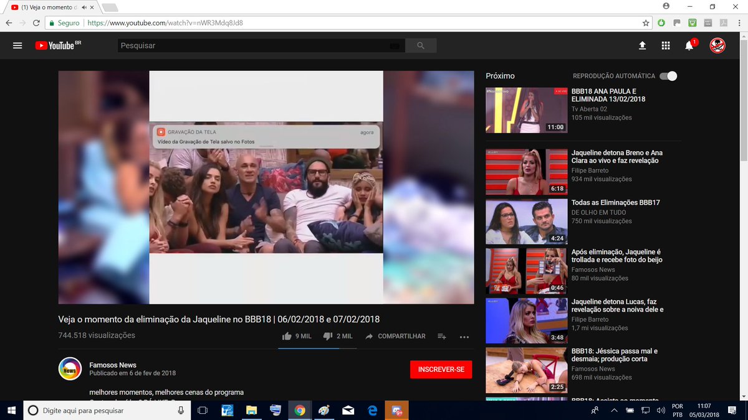Open the Mail app on taskbar
The height and width of the screenshot is (420, 748).
(x=348, y=411)
